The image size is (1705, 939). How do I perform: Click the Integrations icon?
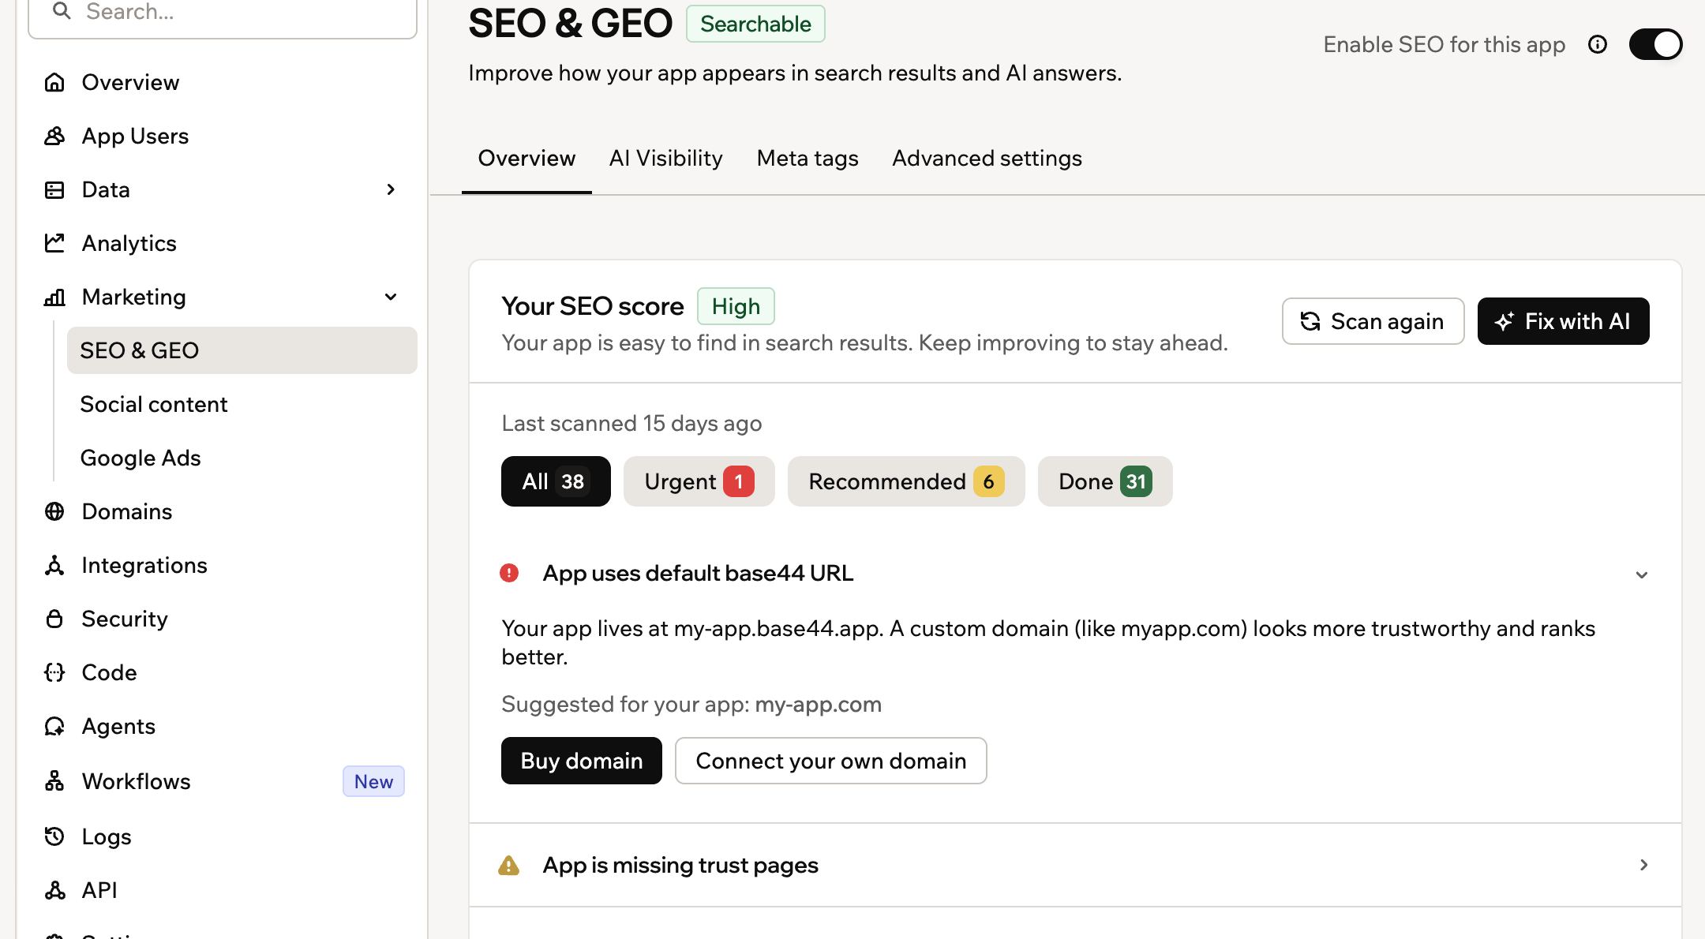coord(54,565)
